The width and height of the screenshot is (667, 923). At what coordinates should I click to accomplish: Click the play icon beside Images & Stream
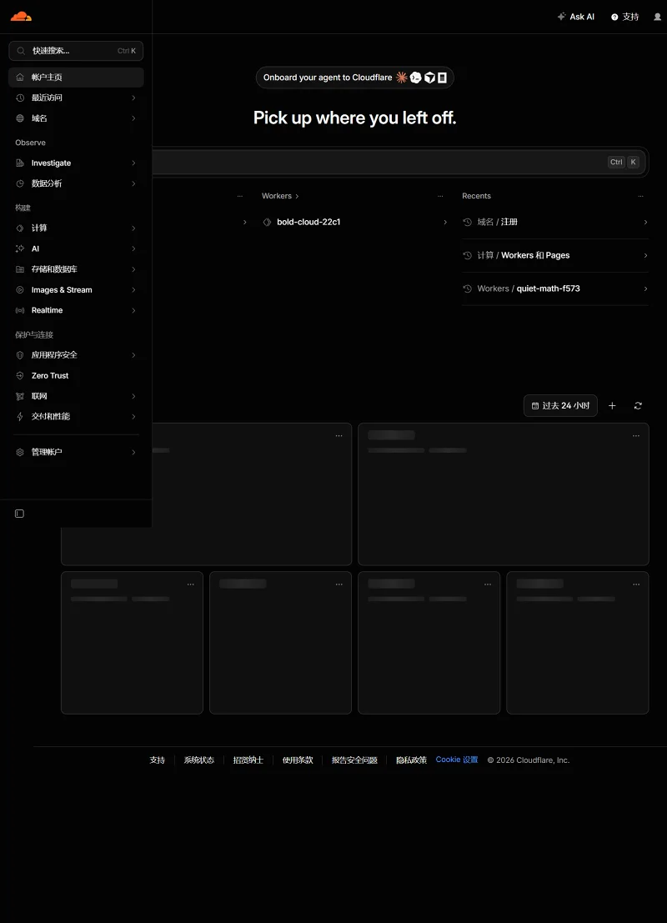(x=20, y=289)
